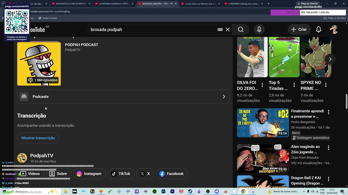
Task: Open the account avatar menu
Action: (x=334, y=30)
